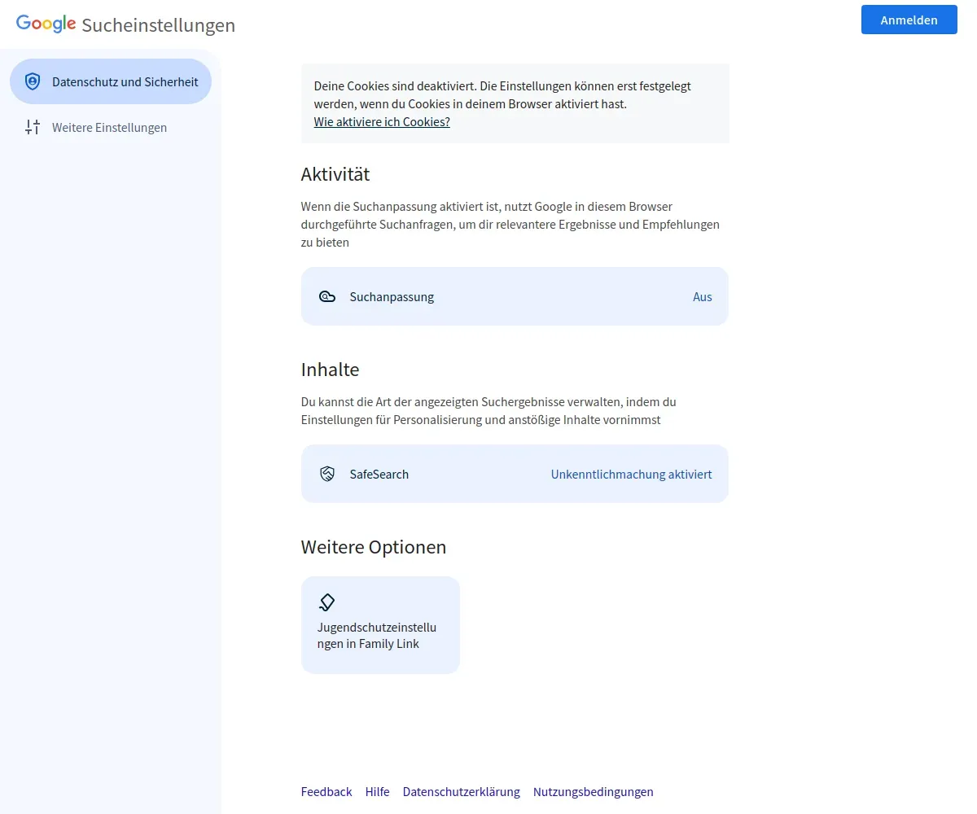Click 'Deine Cookies sind deaktiviert' notice text

[502, 95]
